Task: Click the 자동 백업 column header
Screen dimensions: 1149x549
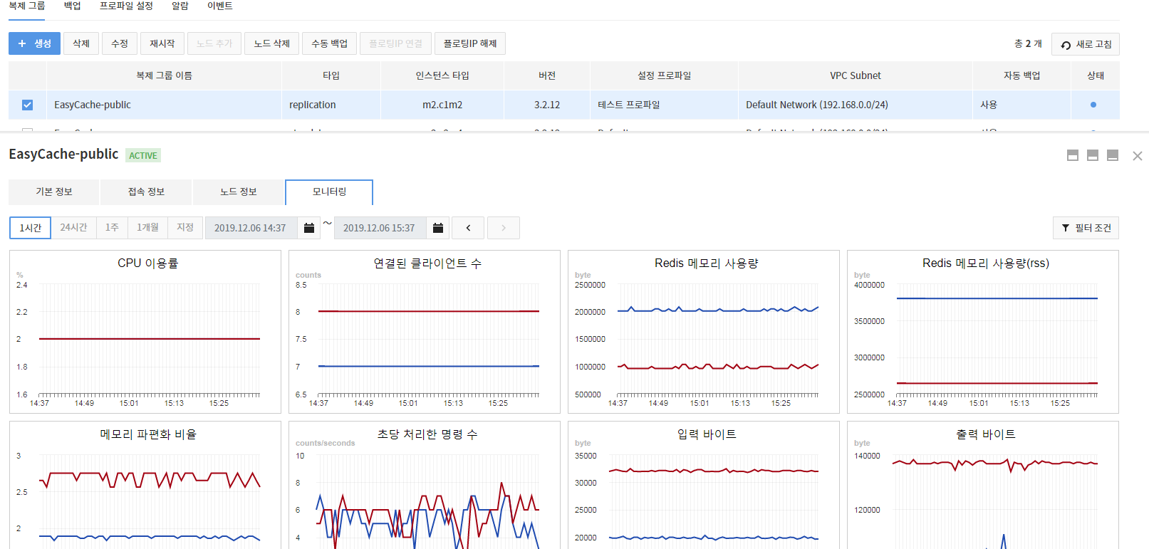Action: [x=1021, y=75]
